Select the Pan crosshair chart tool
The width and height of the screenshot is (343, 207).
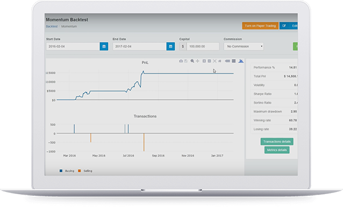click(197, 61)
